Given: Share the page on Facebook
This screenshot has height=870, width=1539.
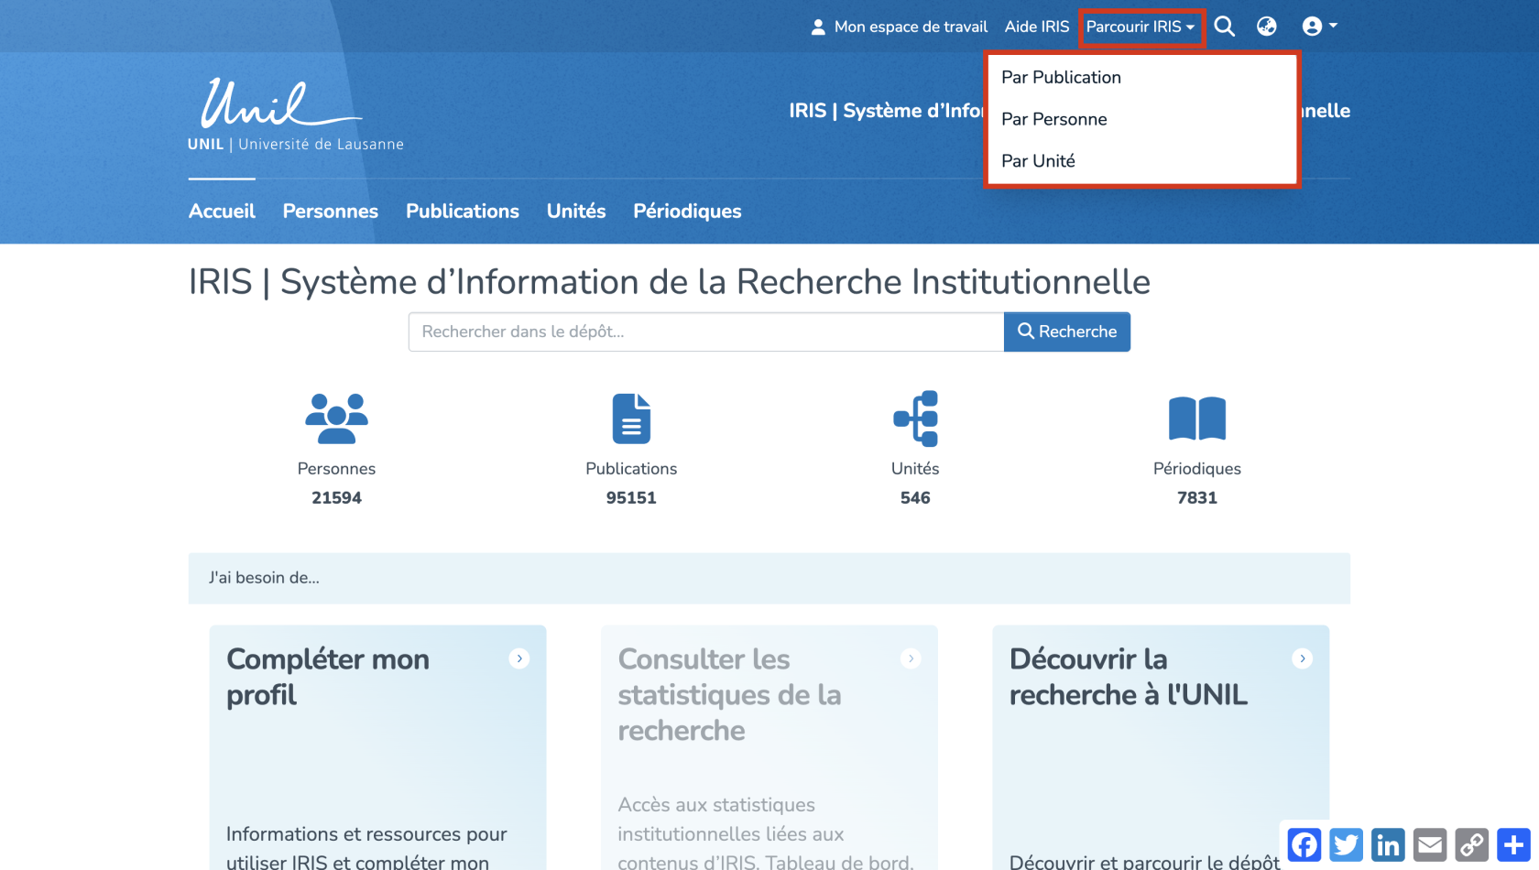Looking at the screenshot, I should [x=1304, y=844].
